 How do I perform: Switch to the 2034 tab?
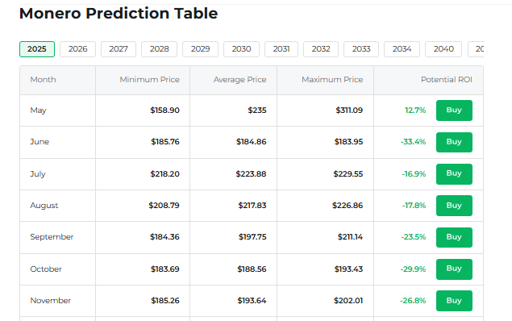point(402,49)
